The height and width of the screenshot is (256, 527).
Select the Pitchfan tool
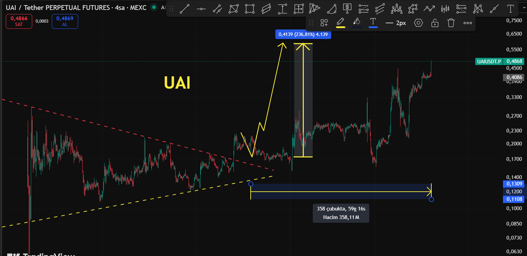[315, 8]
